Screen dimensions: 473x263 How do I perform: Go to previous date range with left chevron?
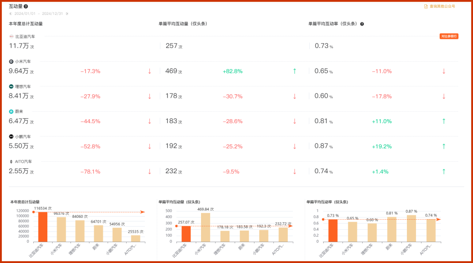[11, 14]
